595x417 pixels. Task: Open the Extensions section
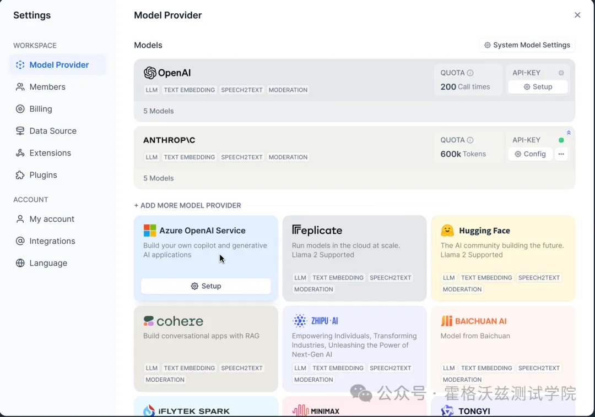tap(58, 152)
